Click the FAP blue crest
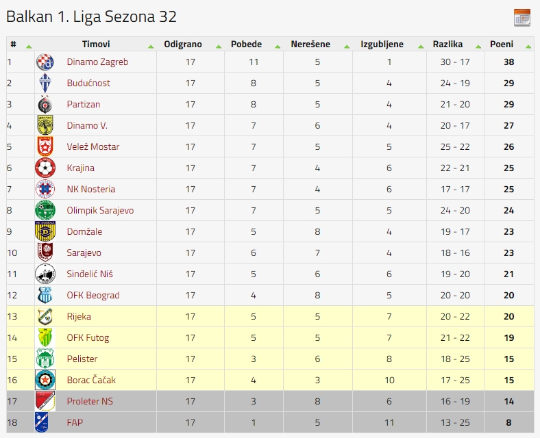The height and width of the screenshot is (438, 540). (x=42, y=422)
